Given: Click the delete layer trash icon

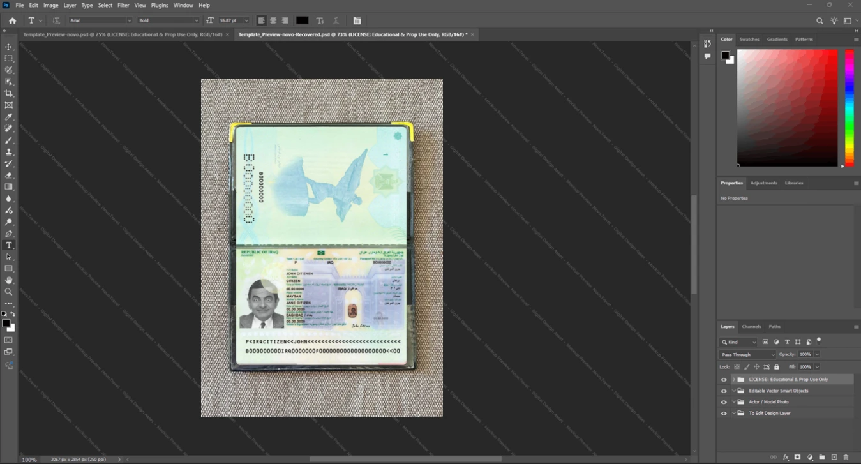Looking at the screenshot, I should click(846, 457).
